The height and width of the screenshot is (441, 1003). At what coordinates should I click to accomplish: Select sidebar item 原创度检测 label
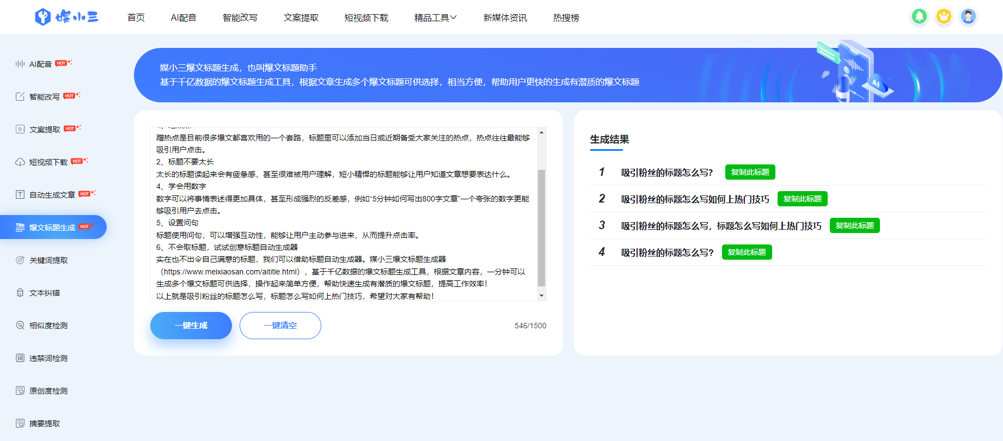coord(48,391)
